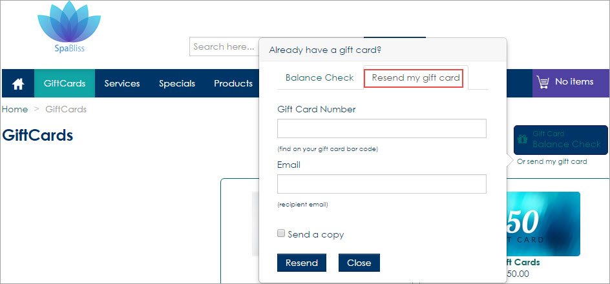The width and height of the screenshot is (610, 284).
Task: Click the gift box icon on Balance Check
Action: pyautogui.click(x=523, y=139)
